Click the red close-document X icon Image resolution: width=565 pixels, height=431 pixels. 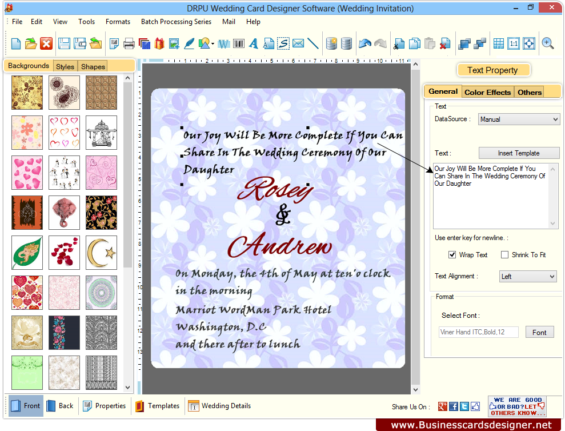click(46, 43)
